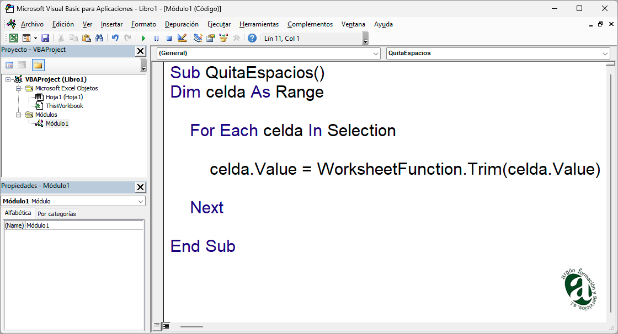Save the workbook with the diskette icon
Viewport: 618px width, 334px height.
[x=45, y=38]
